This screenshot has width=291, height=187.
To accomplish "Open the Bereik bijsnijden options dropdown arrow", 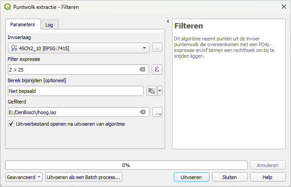I will pos(160,91).
